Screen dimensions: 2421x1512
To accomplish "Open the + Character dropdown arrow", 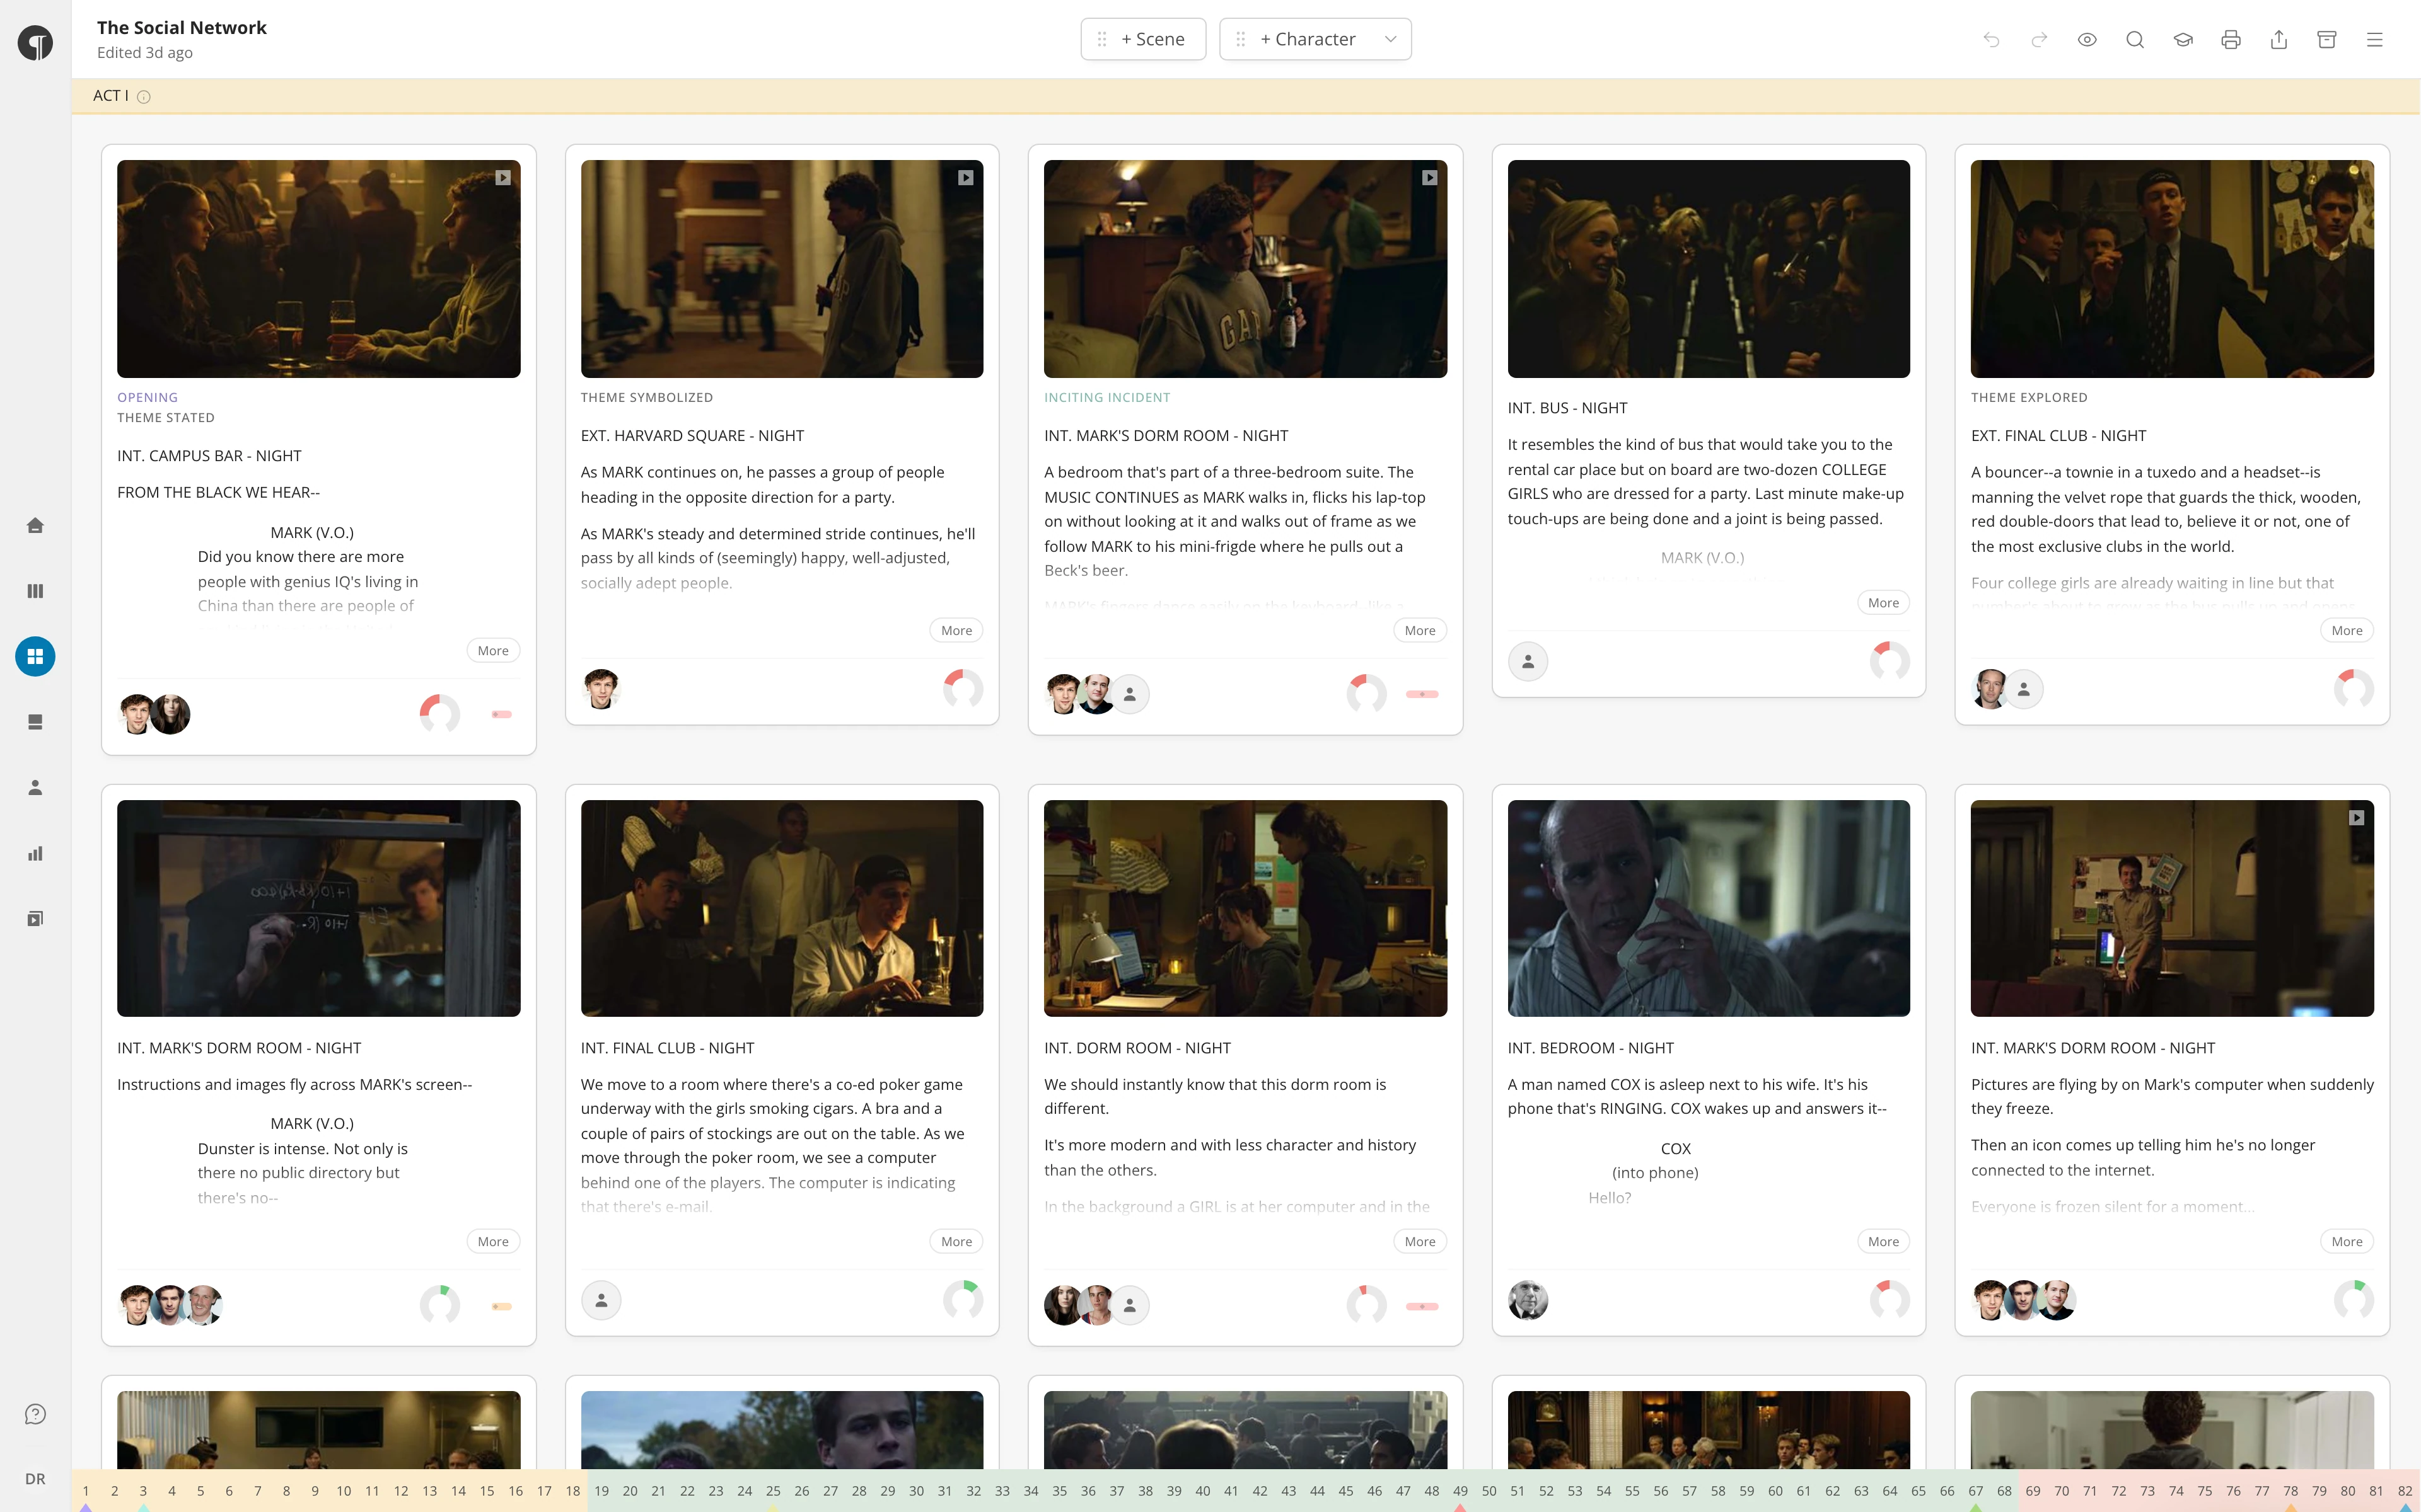I will click(1391, 39).
